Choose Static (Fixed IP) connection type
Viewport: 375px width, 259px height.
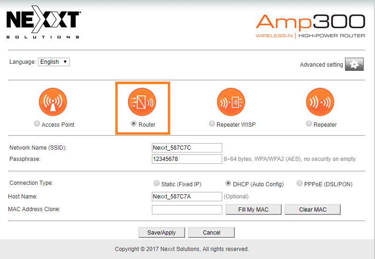pos(157,183)
